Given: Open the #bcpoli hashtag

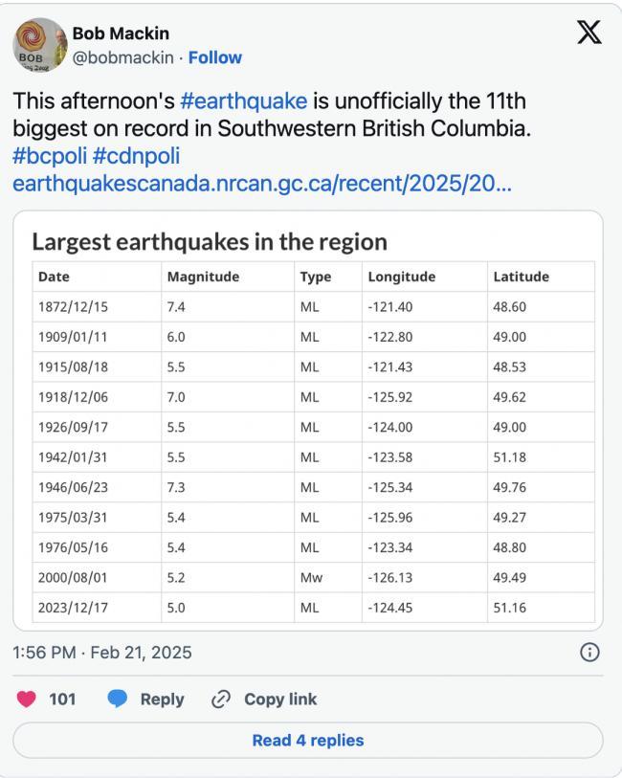Looking at the screenshot, I should 50,155.
